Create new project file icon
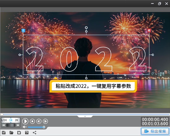 click(4, 133)
